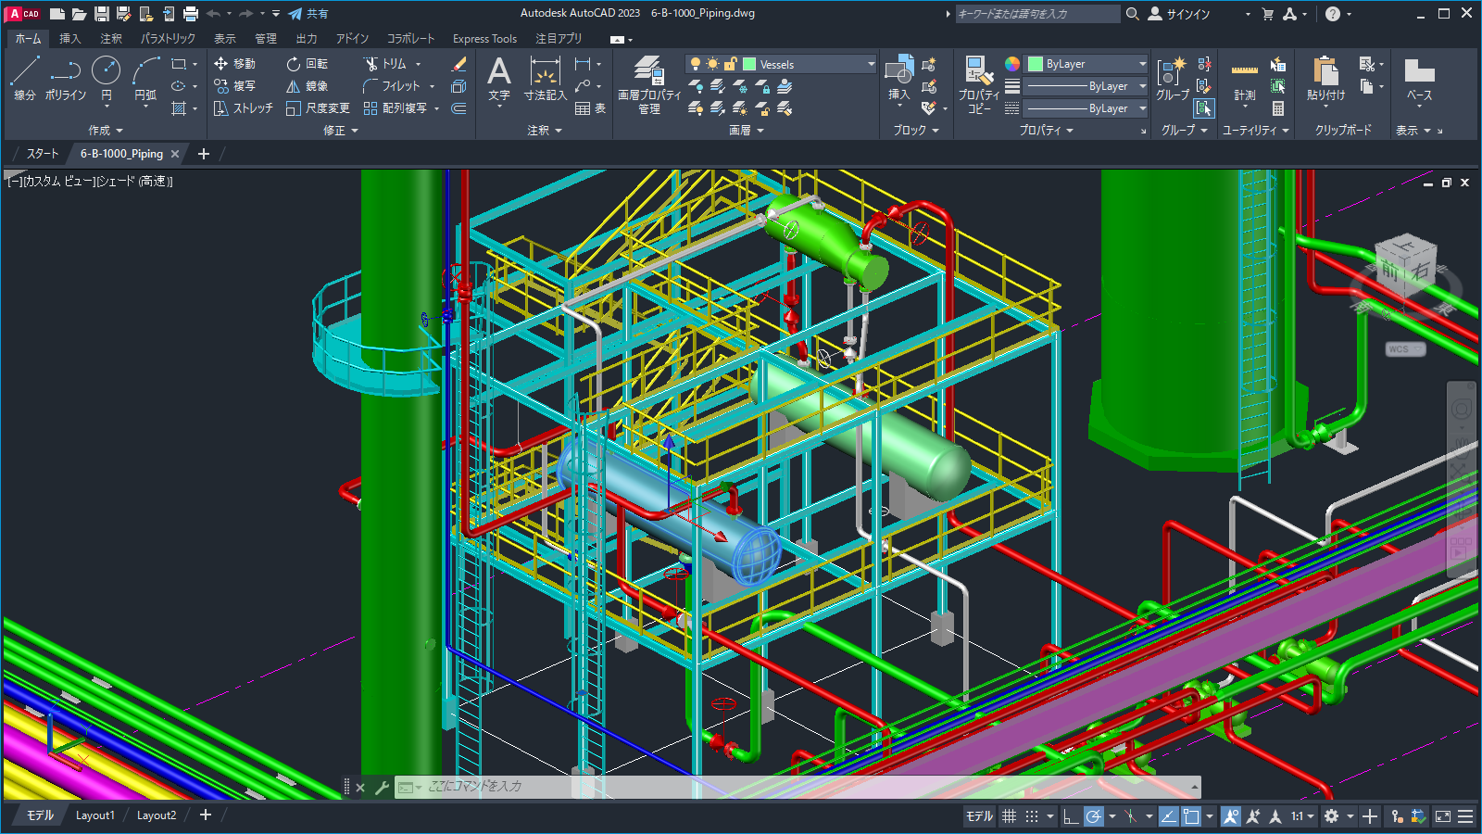Image resolution: width=1482 pixels, height=834 pixels.
Task: Select the ポリライン (Polyline) tool
Action: pos(65,79)
